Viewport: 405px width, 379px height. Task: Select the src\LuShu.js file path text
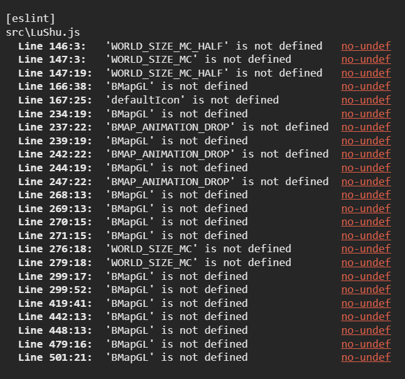tap(43, 33)
